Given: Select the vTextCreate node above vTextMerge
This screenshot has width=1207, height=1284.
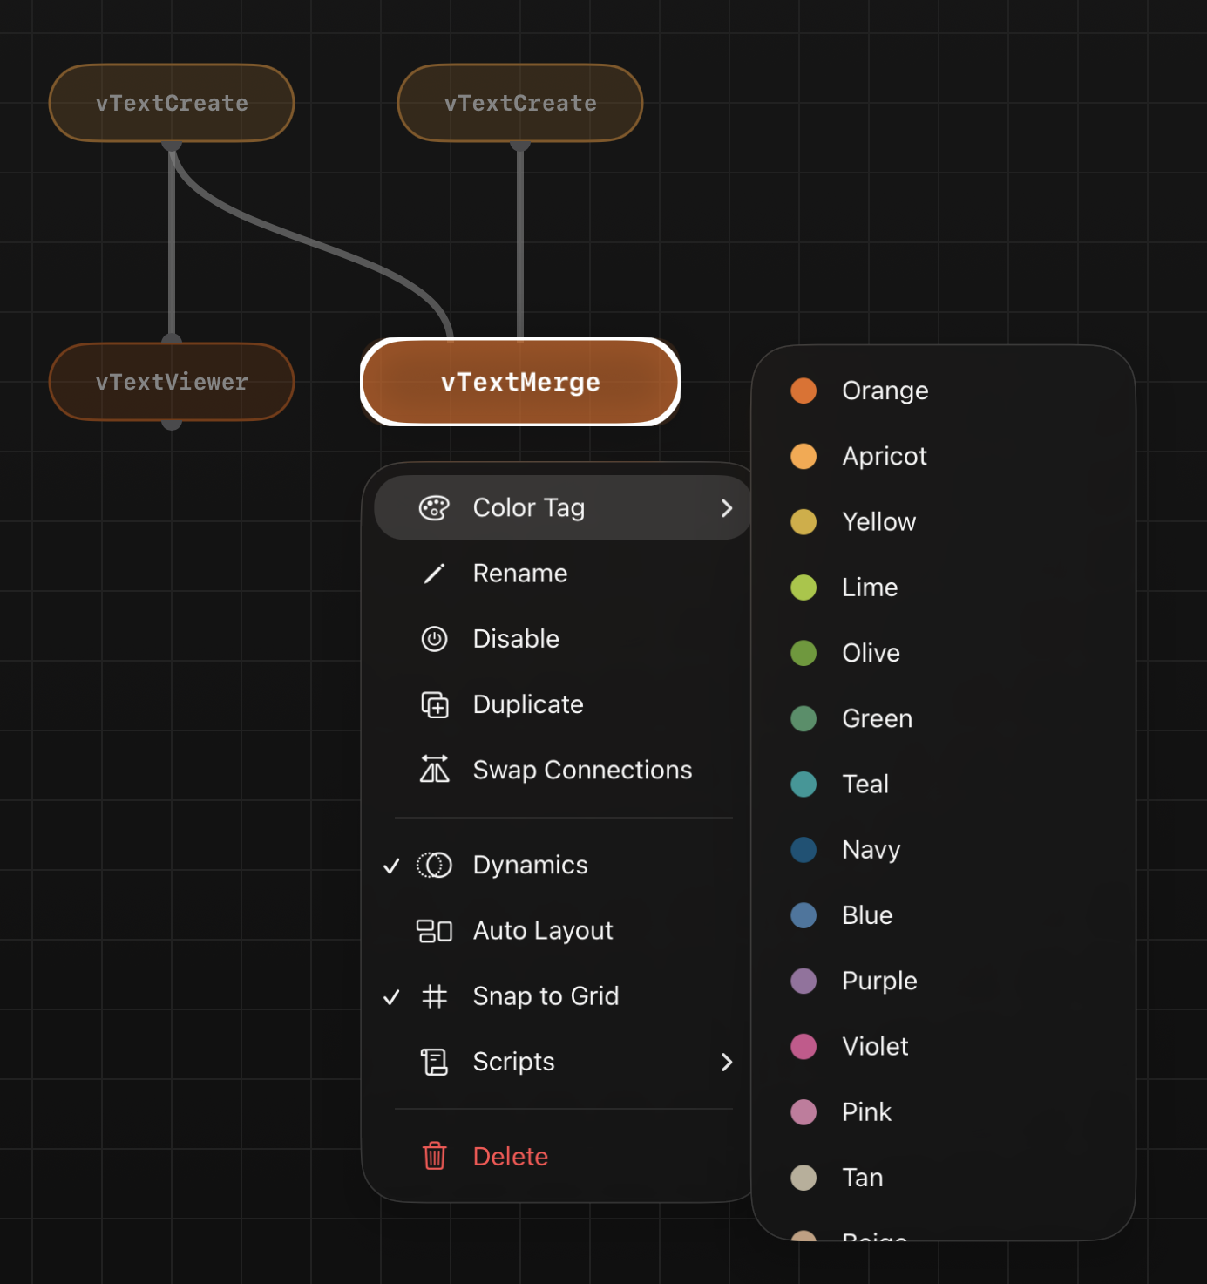Looking at the screenshot, I should tap(520, 103).
